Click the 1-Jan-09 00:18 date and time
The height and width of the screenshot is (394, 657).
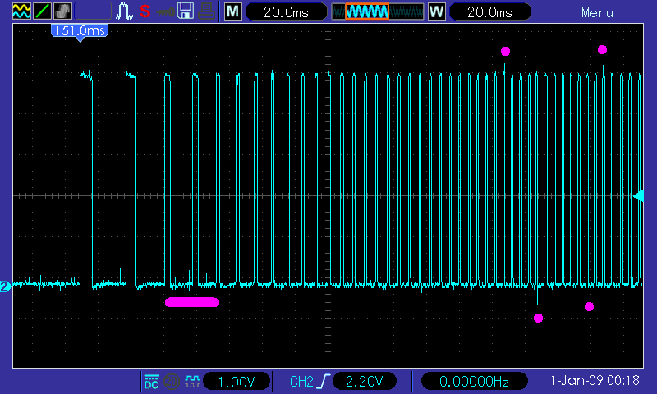pyautogui.click(x=595, y=380)
